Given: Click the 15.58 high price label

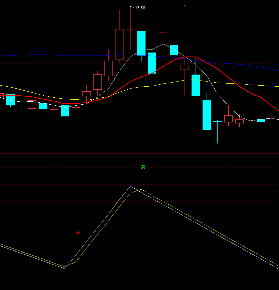Looking at the screenshot, I should 140,8.
